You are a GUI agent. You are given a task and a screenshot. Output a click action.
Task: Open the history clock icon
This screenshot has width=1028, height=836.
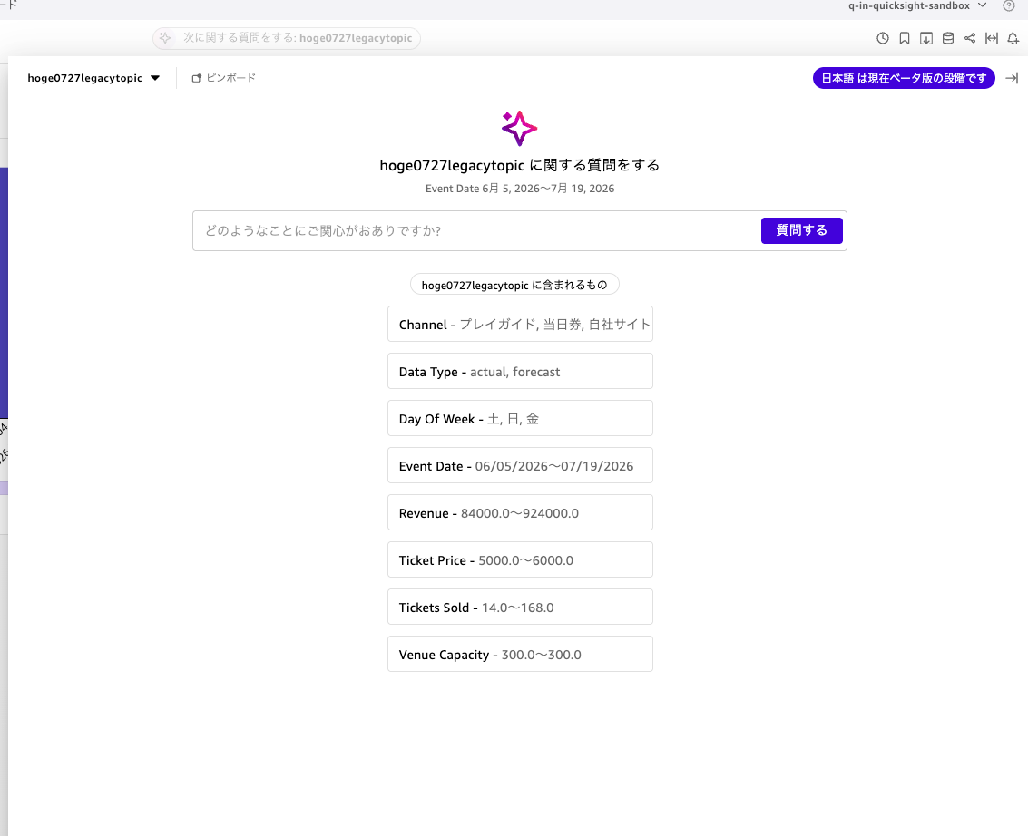pos(883,39)
